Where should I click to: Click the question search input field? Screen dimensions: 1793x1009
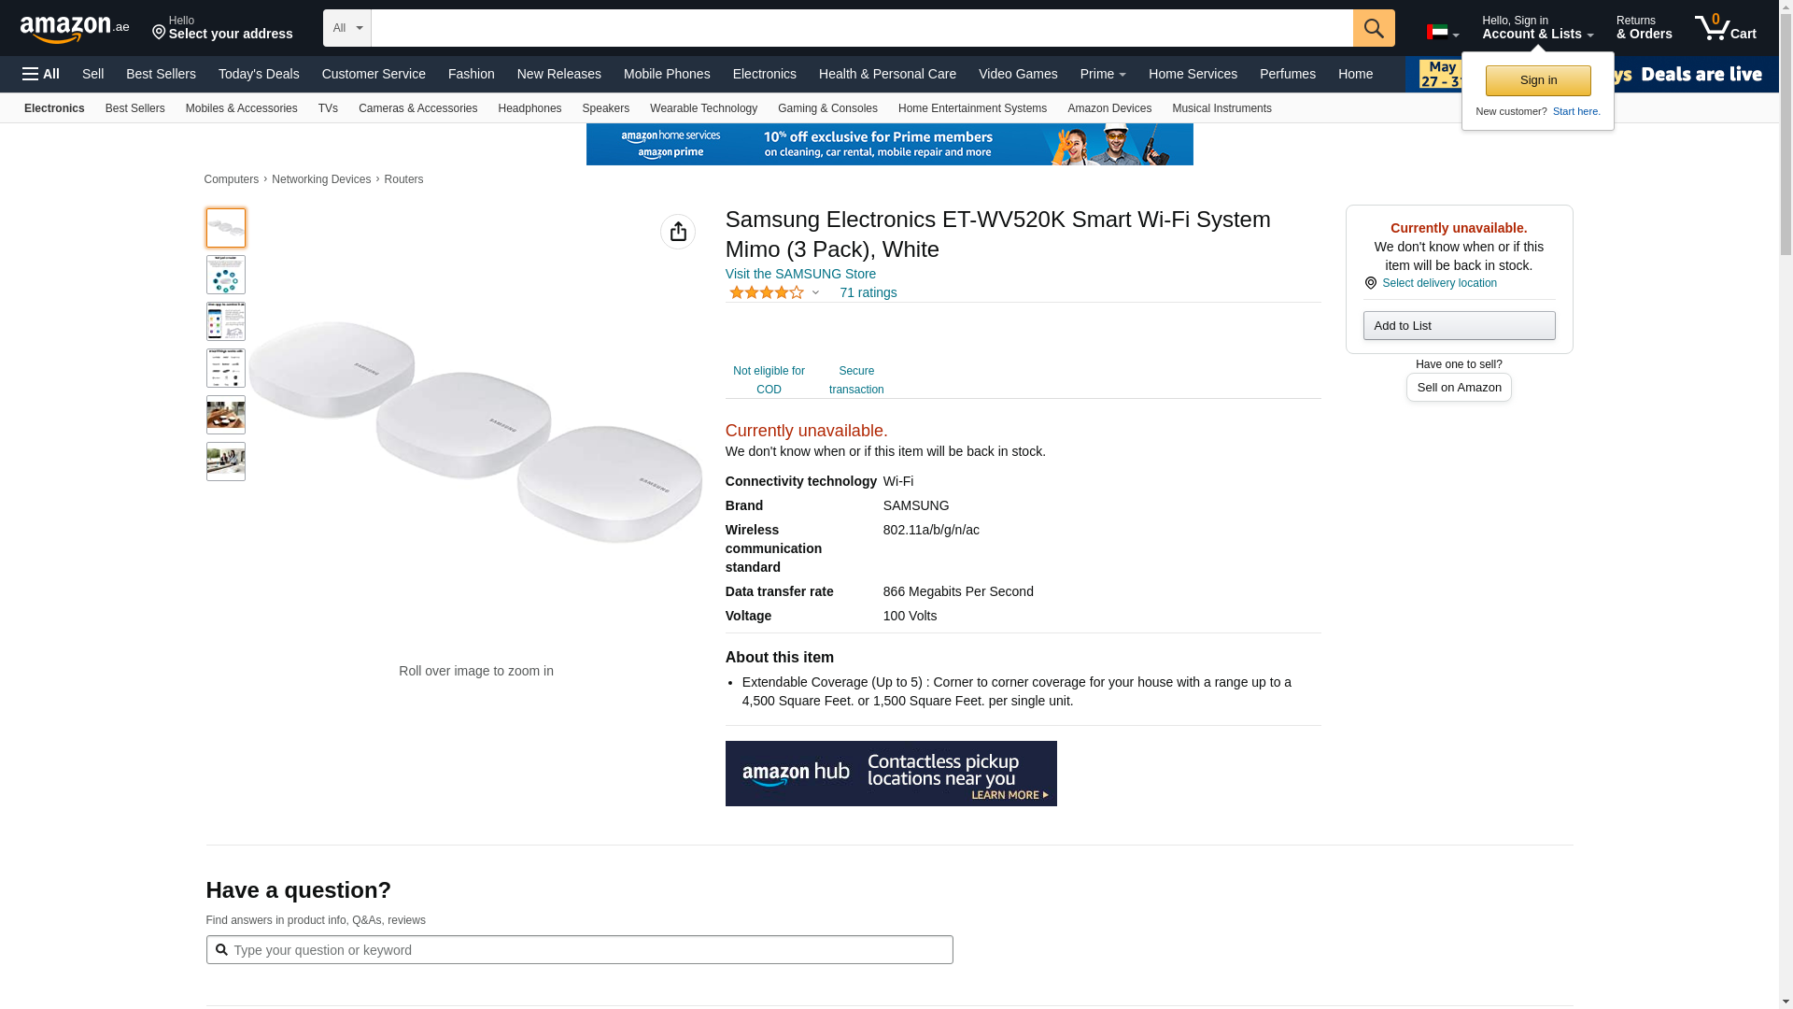[588, 950]
